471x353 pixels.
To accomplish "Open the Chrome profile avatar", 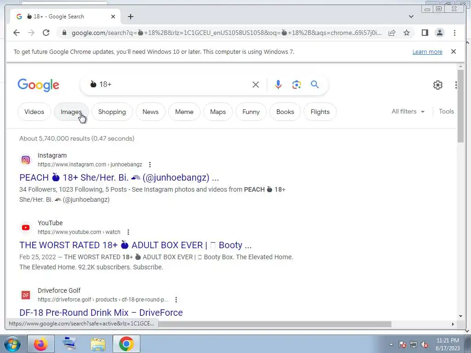I will pyautogui.click(x=439, y=33).
